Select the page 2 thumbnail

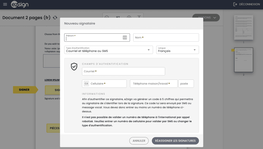(x=243, y=60)
